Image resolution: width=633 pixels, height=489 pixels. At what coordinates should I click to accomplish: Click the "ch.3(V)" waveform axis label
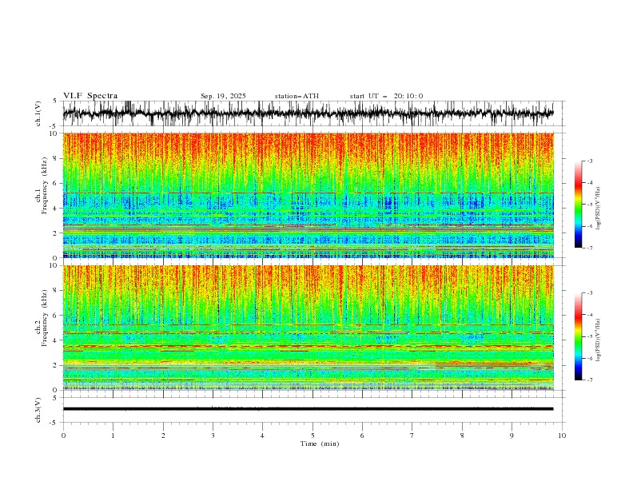coord(38,411)
